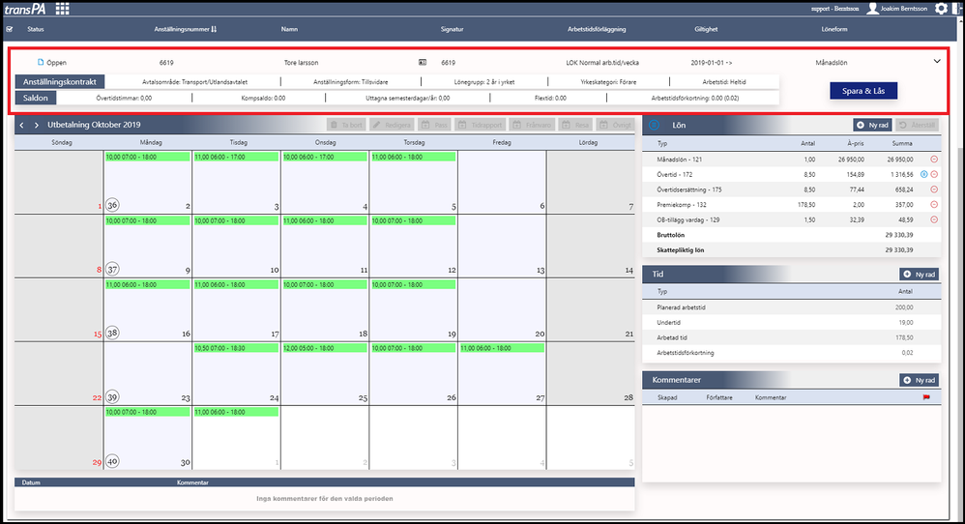Remove the Premiekomp - 132 row
This screenshot has height=524, width=965.
(x=934, y=205)
